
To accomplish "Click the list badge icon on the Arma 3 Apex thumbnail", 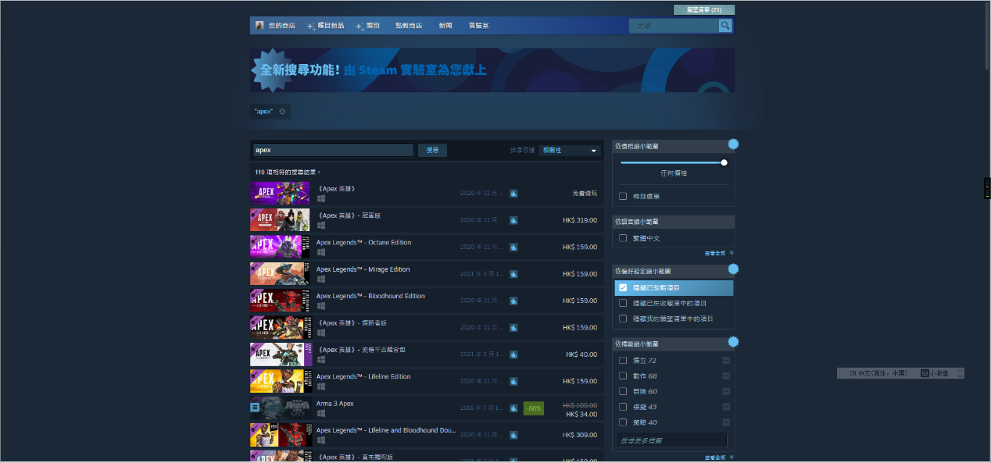I will tap(255, 407).
